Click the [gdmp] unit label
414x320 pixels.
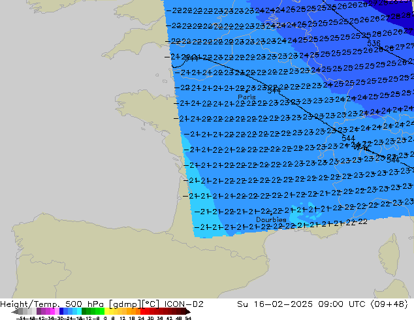(x=125, y=304)
